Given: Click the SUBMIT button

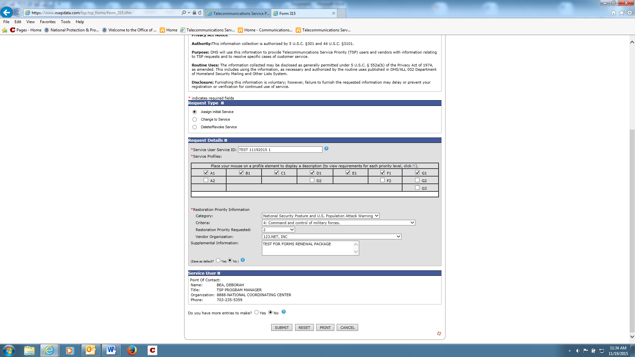Looking at the screenshot, I should click(281, 328).
